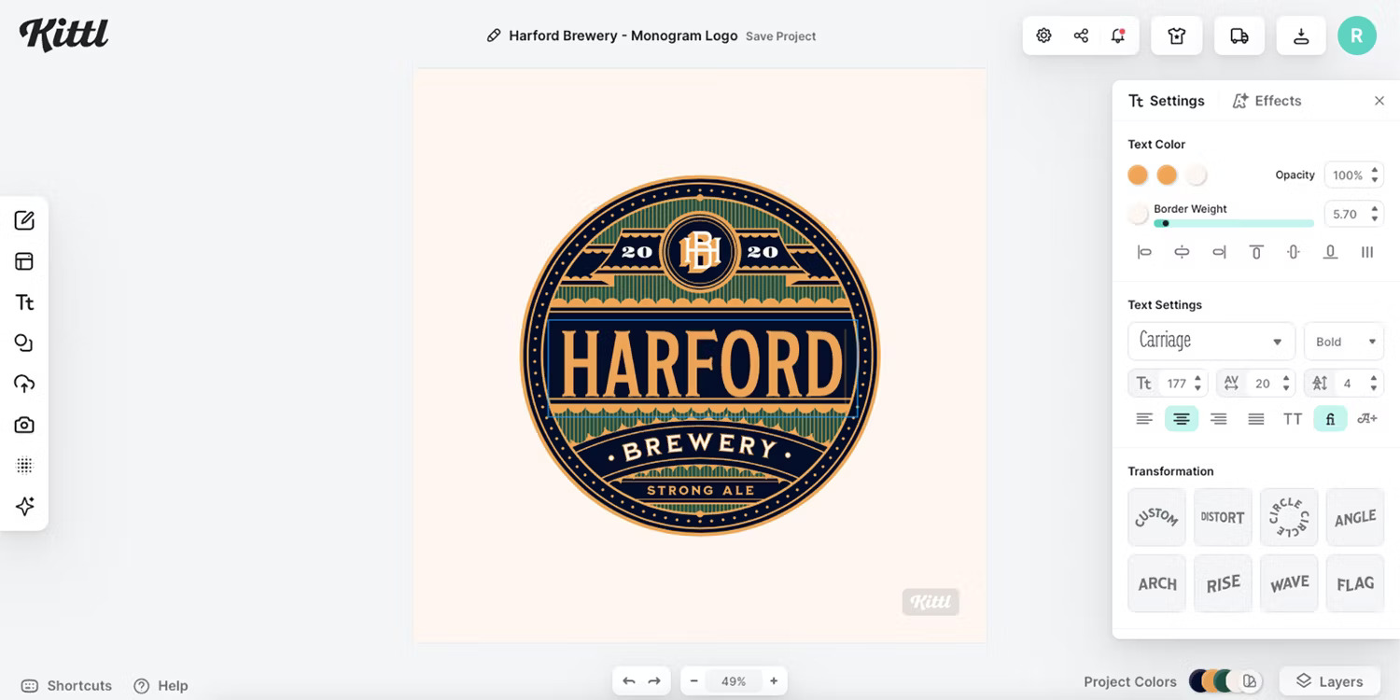
Task: Open the templates layout icon in sidebar
Action: pos(24,261)
